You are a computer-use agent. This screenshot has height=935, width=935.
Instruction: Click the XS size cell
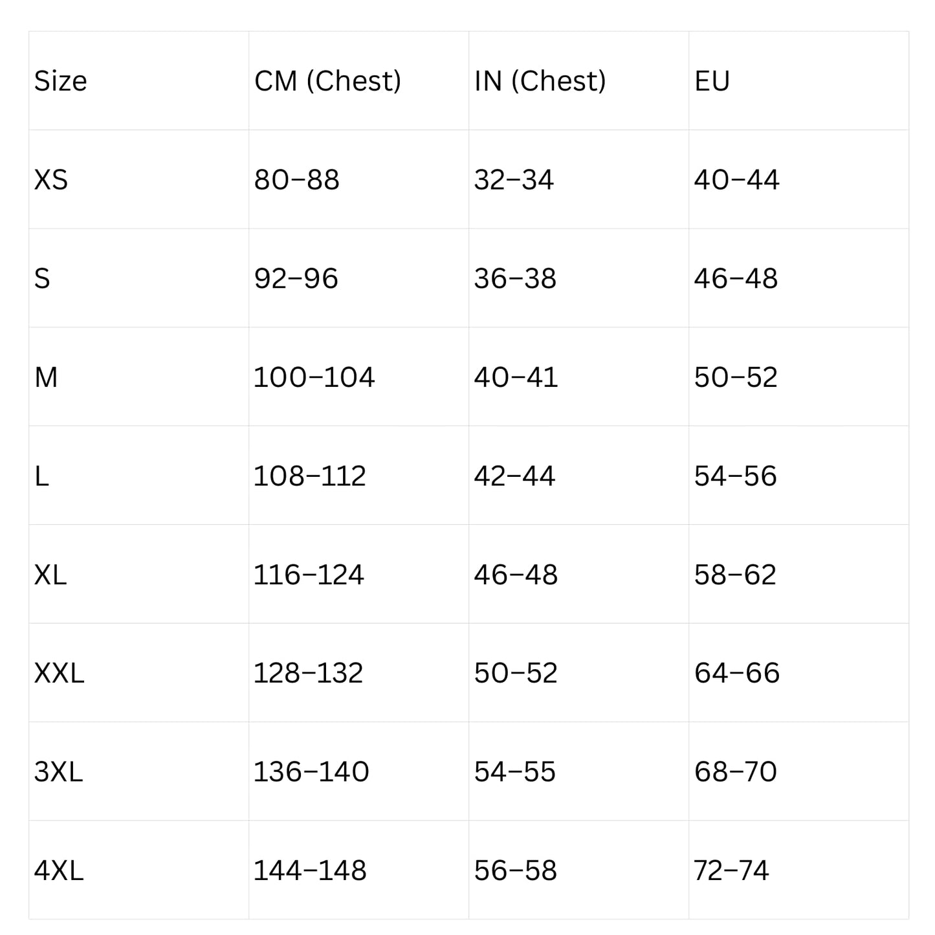click(x=50, y=180)
